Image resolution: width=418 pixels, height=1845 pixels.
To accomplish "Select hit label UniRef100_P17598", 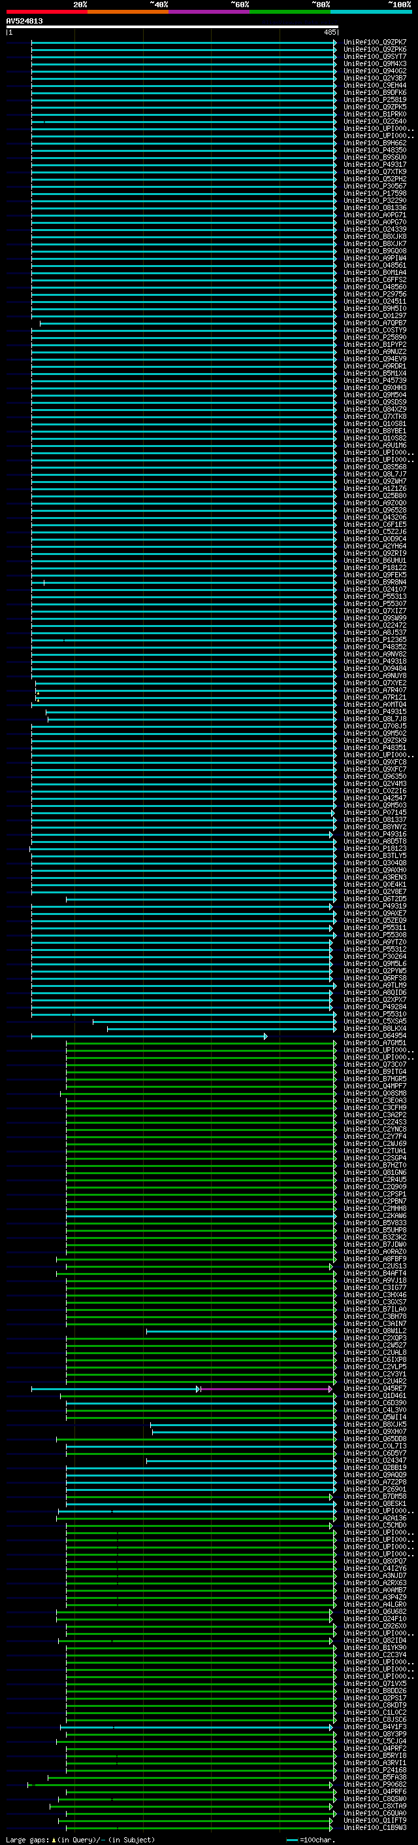I will 375,193.
